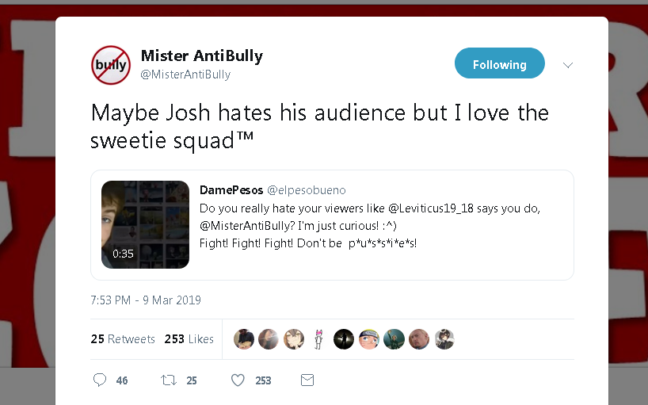The image size is (648, 405).
Task: Play the quoted tweet 0:35 video thumbnail
Action: point(146,224)
